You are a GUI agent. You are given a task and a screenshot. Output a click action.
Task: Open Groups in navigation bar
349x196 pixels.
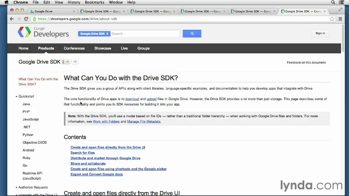[143, 48]
